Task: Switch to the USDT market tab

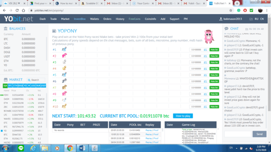Action: pos(44,85)
